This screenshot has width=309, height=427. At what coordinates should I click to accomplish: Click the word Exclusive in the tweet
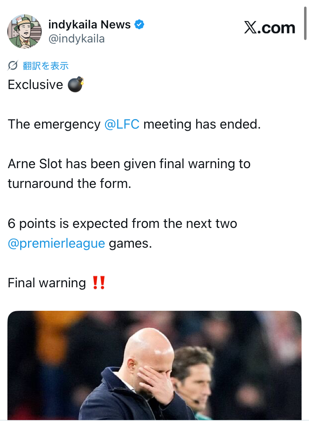click(35, 85)
